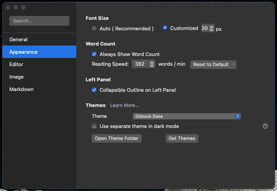This screenshot has width=277, height=191.
Task: Select the Auto (Recommended) font size option
Action: point(94,28)
